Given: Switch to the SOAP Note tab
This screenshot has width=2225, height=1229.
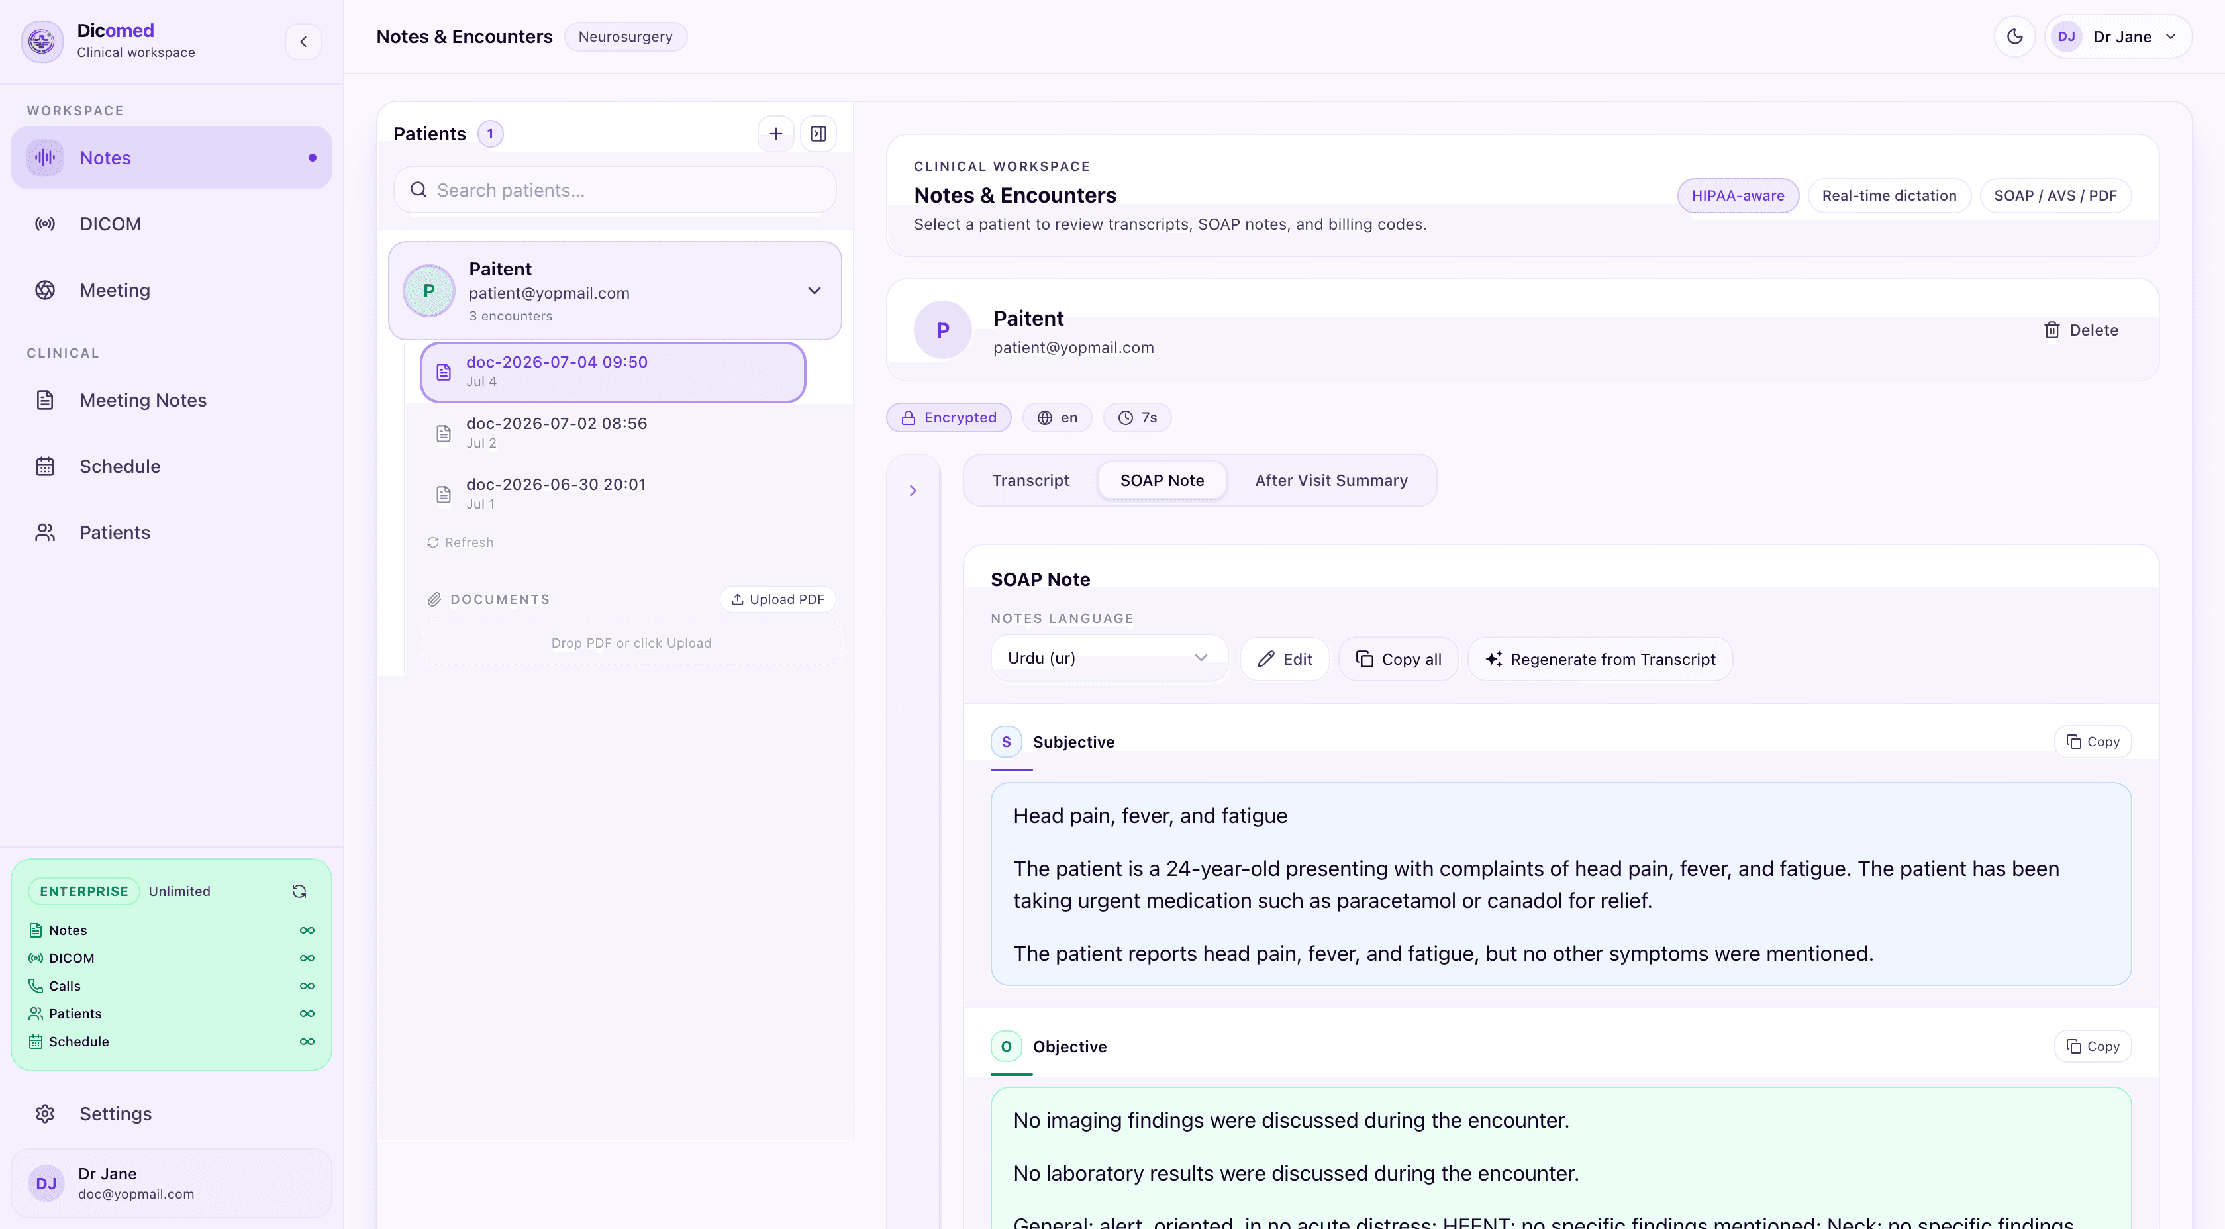Looking at the screenshot, I should coord(1162,480).
